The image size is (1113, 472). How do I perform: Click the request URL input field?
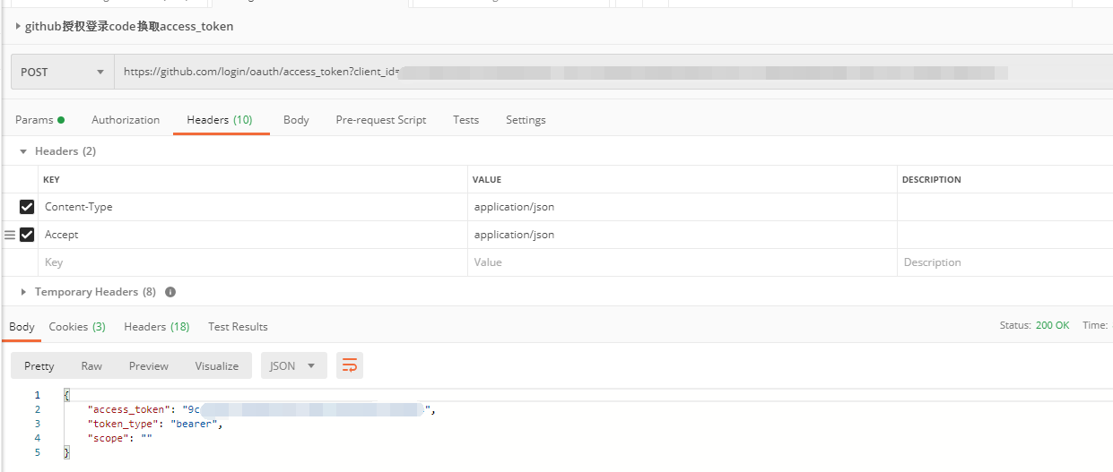[613, 73]
